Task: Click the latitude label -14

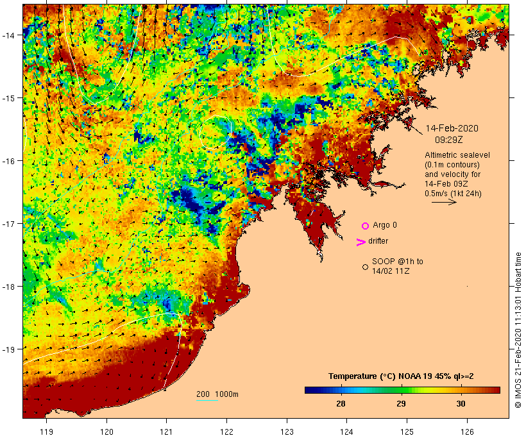Action: click(8, 35)
